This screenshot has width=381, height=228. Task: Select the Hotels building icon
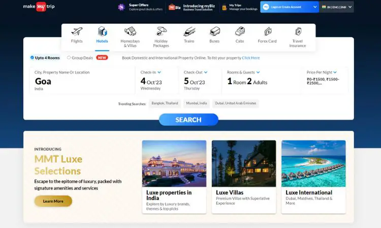[102, 31]
